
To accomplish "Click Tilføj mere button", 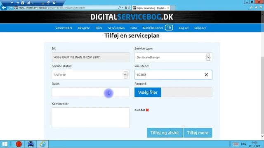I will point(198,133).
